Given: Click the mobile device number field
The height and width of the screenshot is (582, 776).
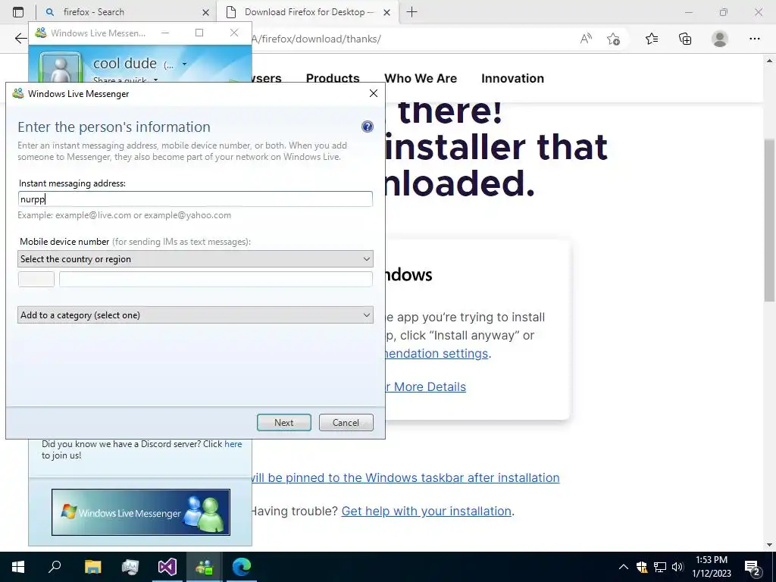Looking at the screenshot, I should (216, 279).
